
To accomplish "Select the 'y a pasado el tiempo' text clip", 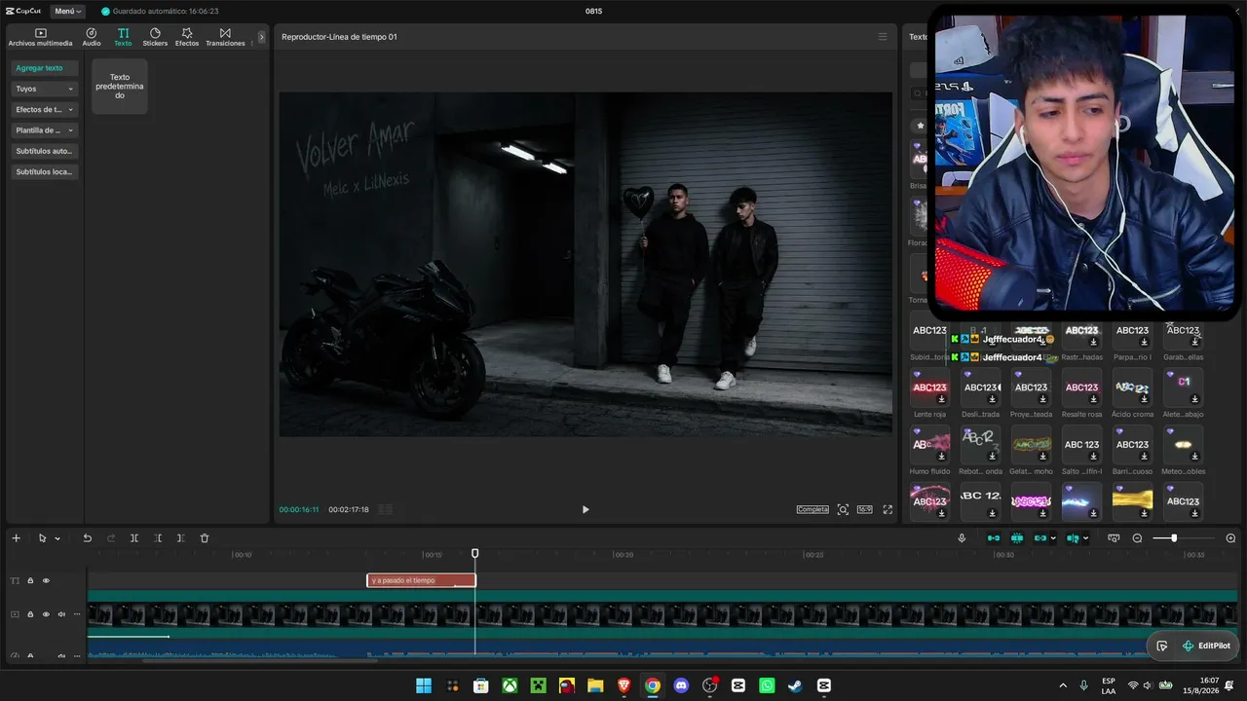I will click(421, 580).
